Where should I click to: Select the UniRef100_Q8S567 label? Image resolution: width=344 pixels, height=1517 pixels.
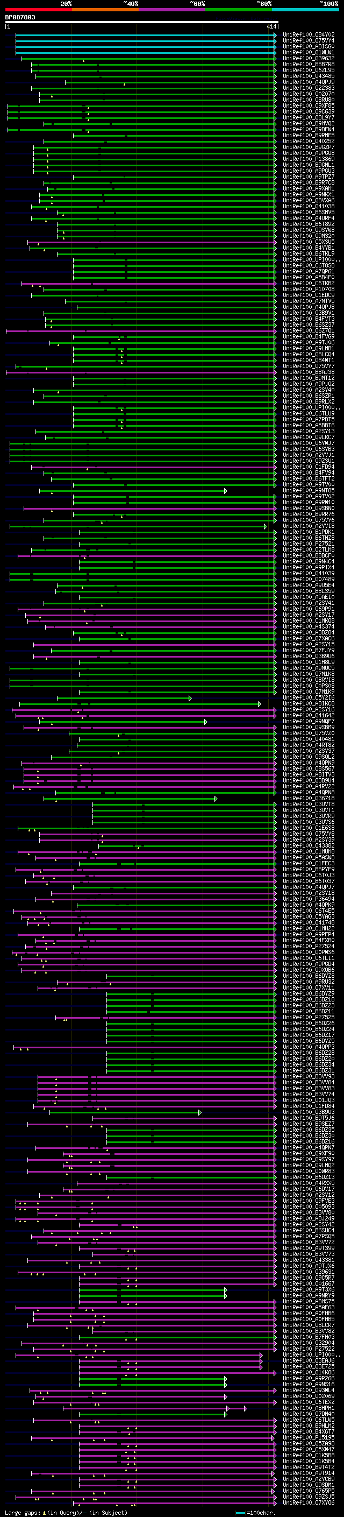[x=308, y=769]
